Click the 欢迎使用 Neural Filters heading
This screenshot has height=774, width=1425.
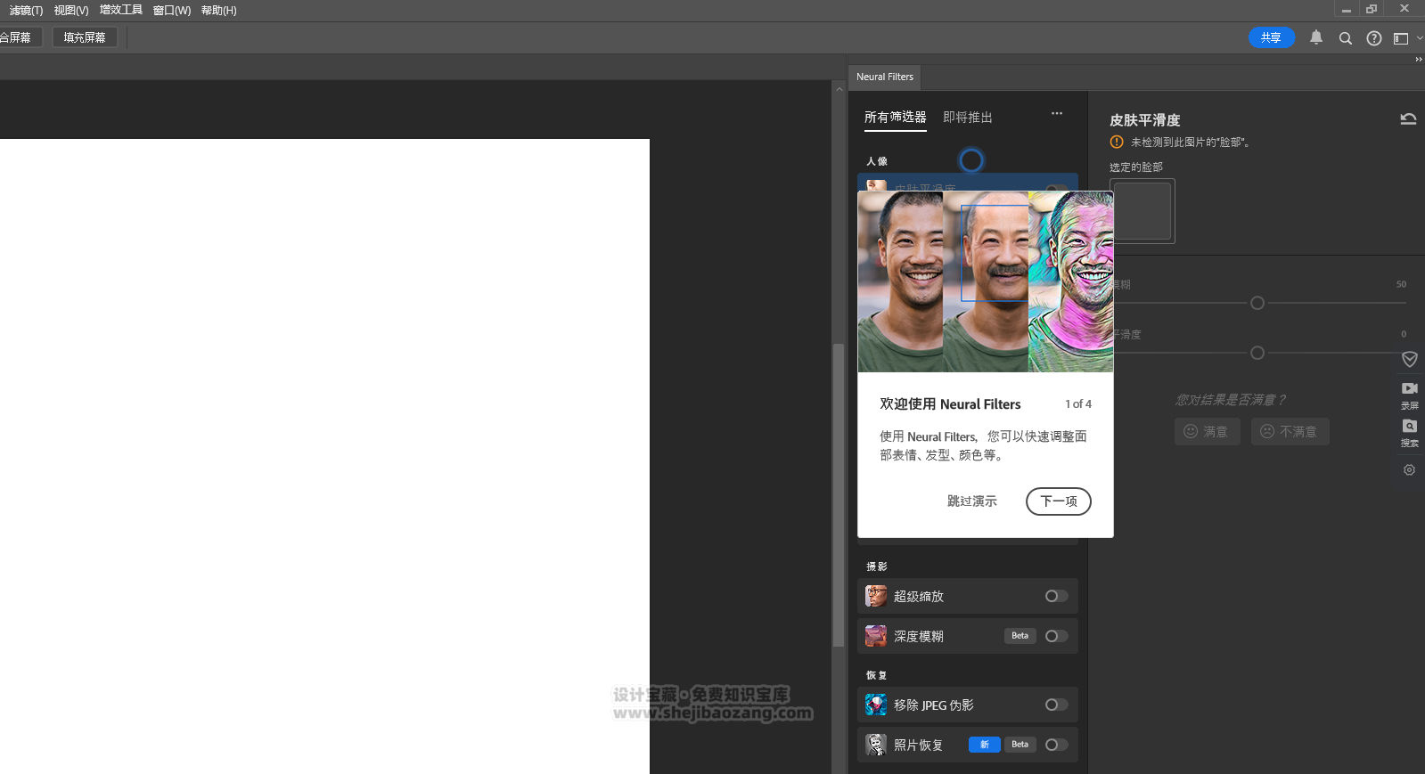pos(950,404)
